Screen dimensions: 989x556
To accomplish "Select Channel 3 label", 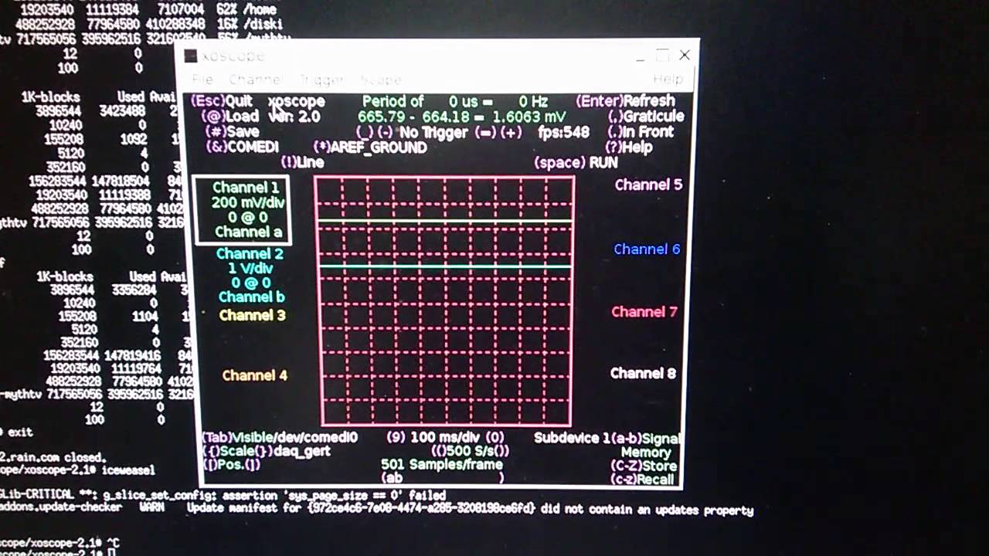I will pos(252,315).
